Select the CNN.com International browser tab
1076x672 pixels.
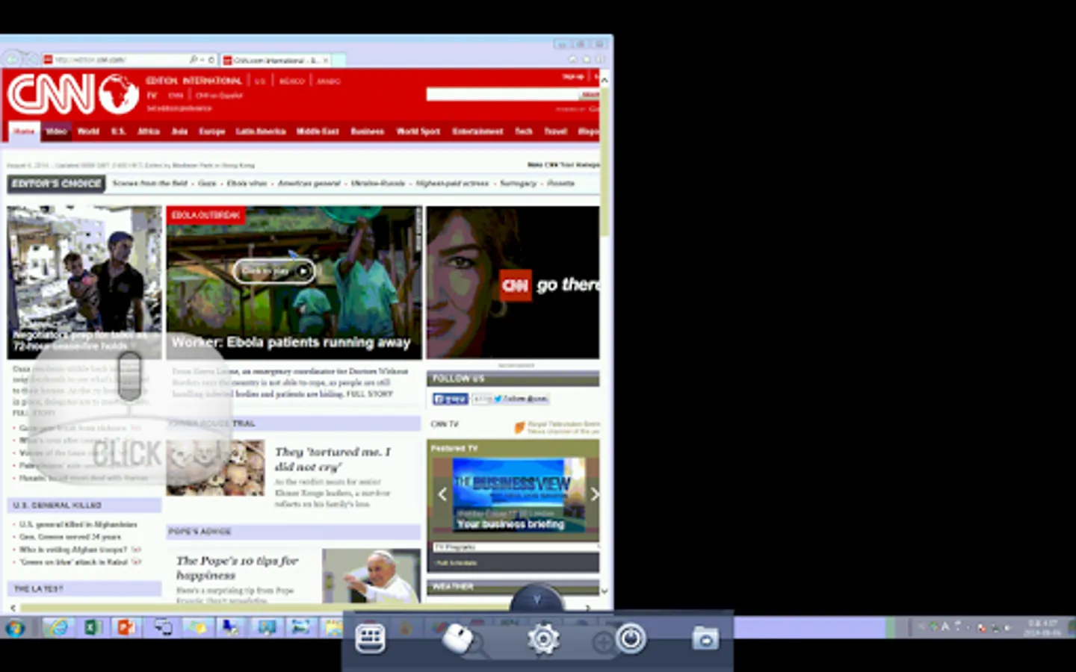click(276, 60)
